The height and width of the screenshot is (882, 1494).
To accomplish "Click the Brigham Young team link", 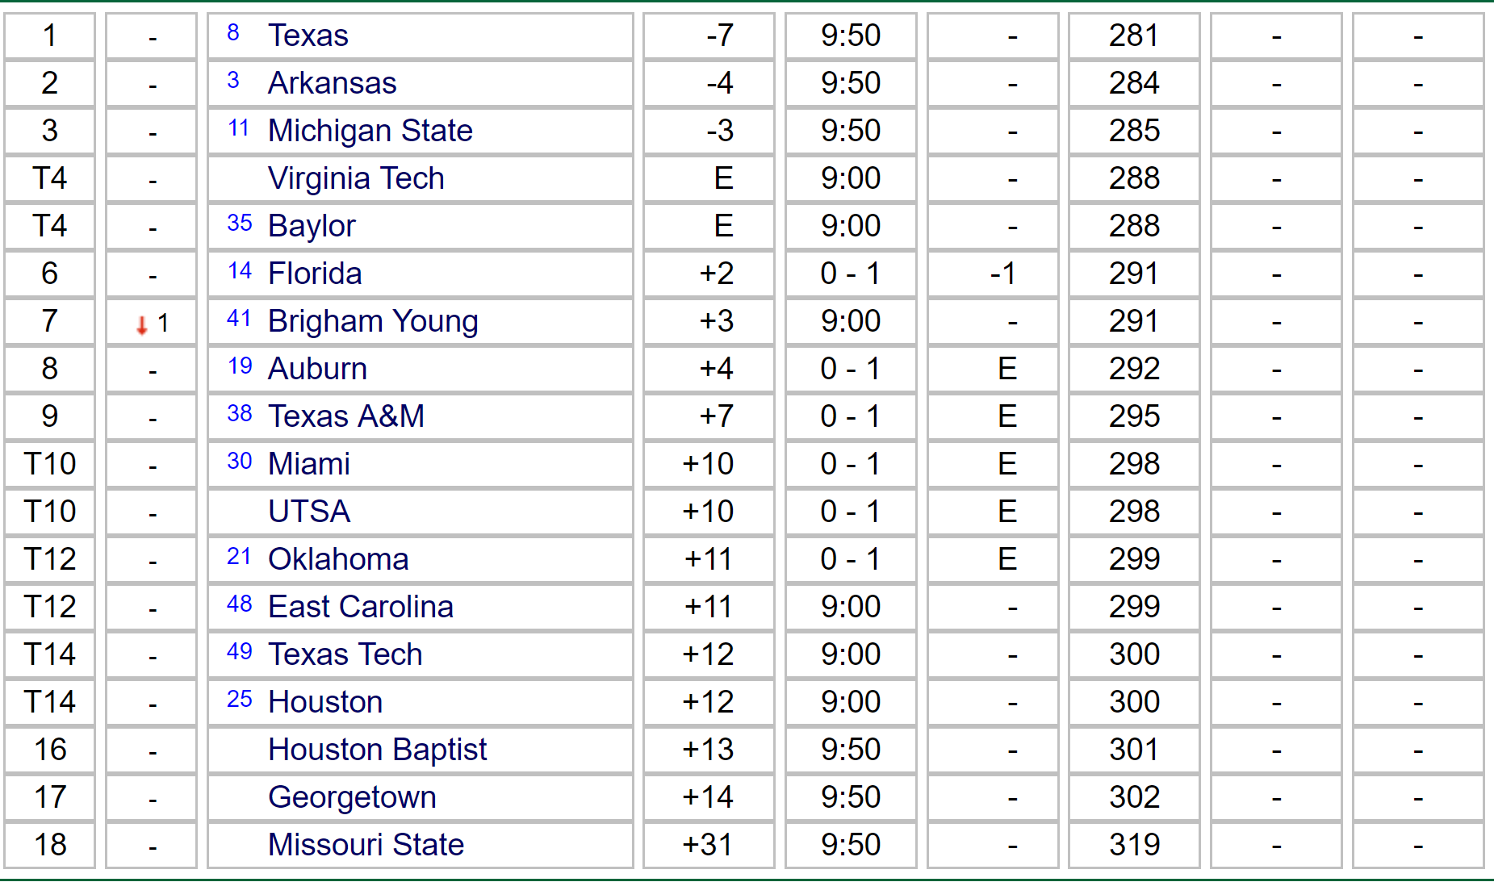I will coord(373,321).
